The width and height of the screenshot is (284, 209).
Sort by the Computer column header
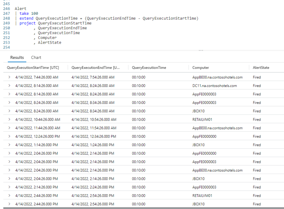[200, 68]
